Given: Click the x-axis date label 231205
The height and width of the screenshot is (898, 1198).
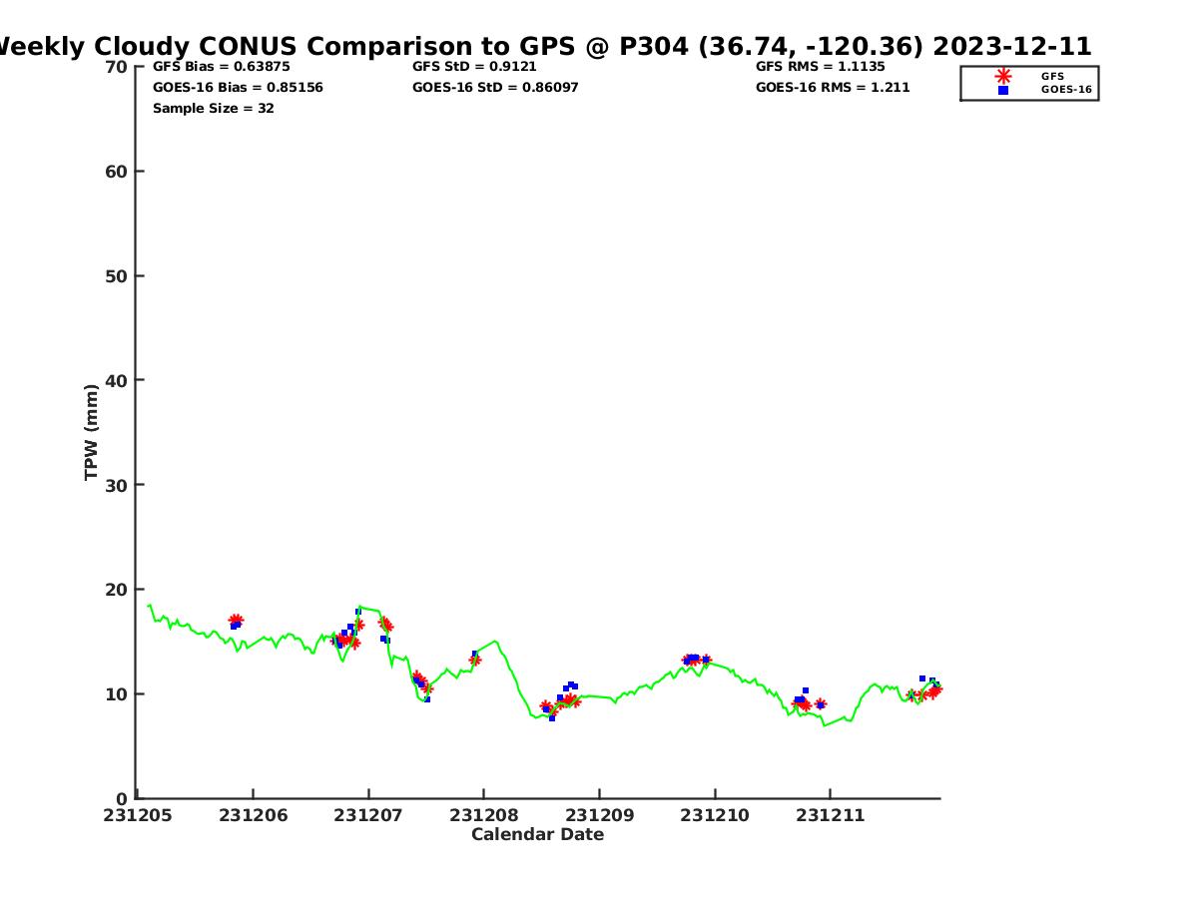Looking at the screenshot, I should [x=138, y=815].
